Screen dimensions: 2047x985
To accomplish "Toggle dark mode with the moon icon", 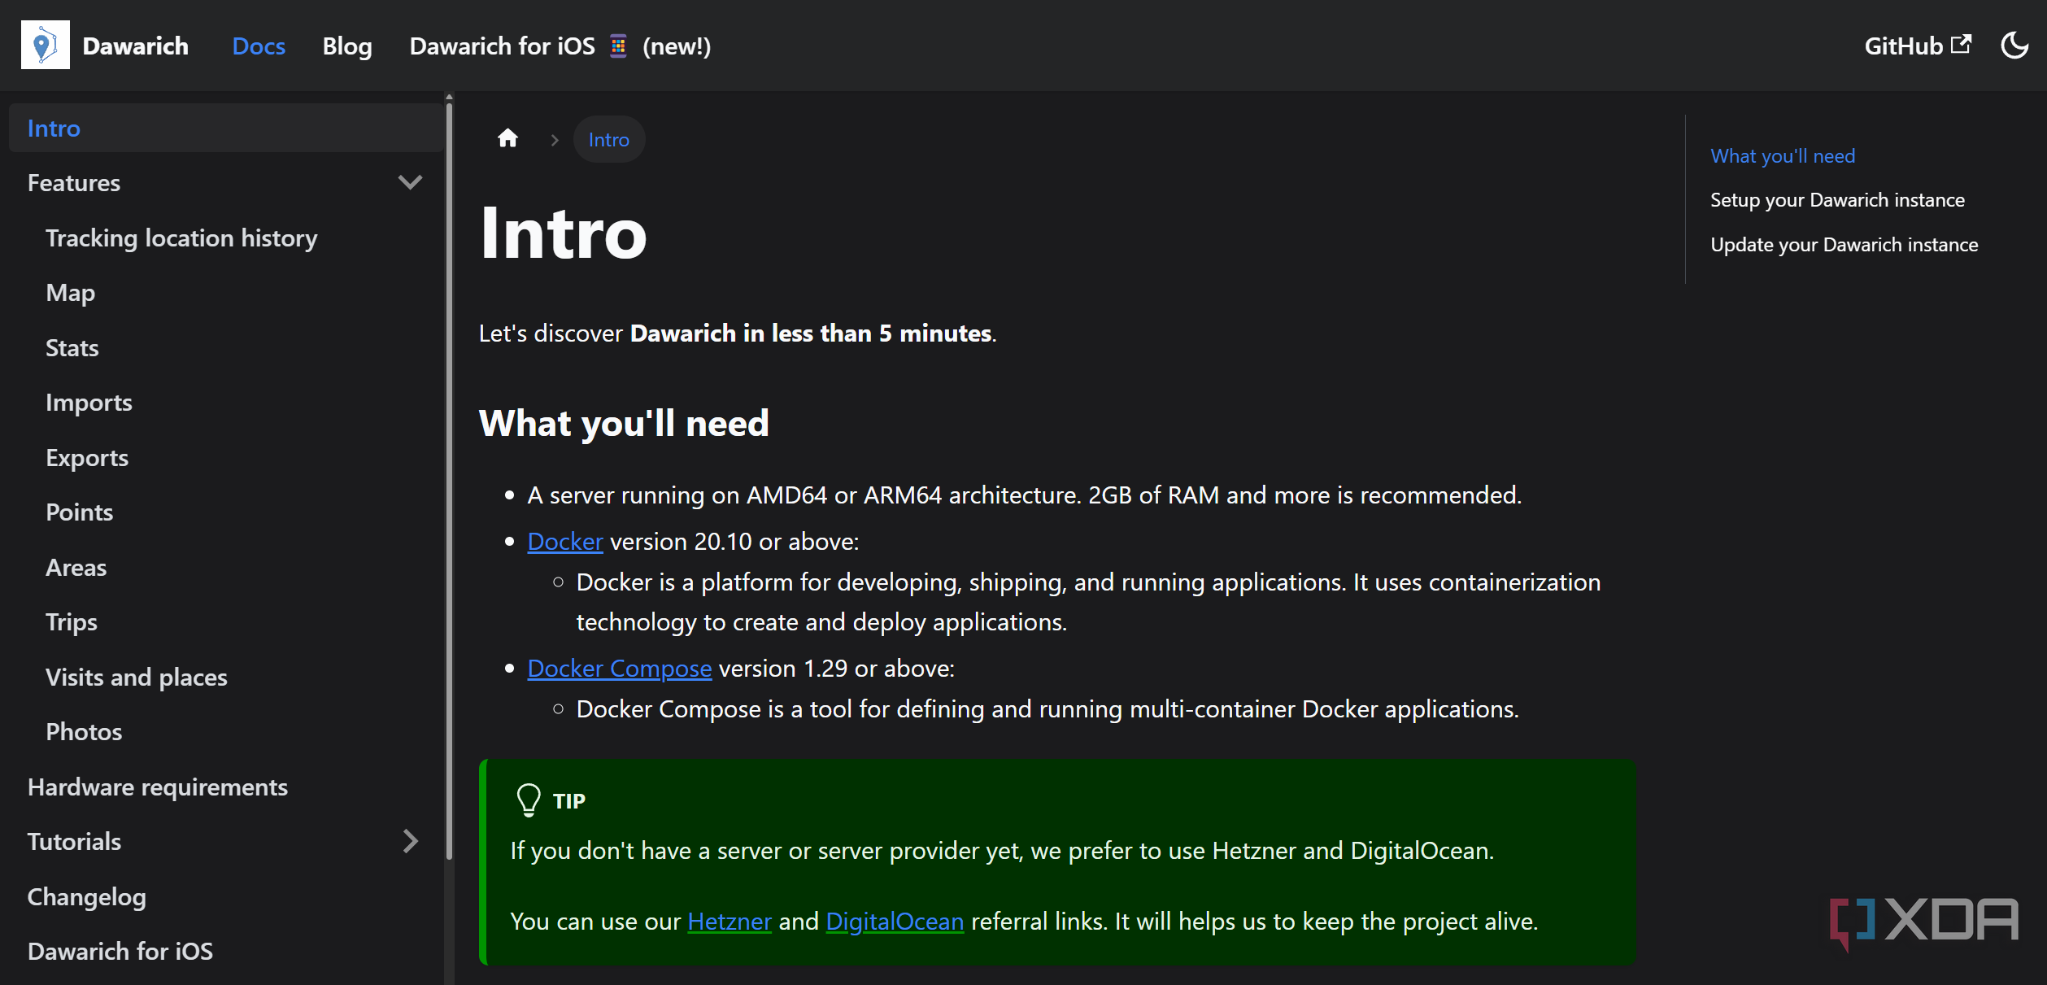I will click(2014, 46).
